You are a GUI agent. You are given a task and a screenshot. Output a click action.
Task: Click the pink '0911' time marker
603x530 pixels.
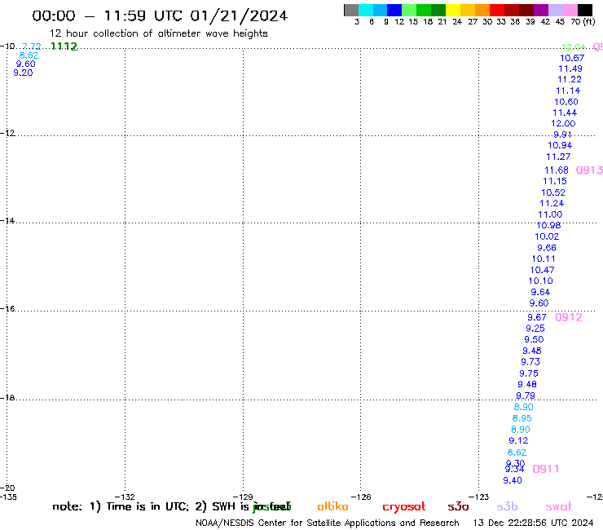coord(546,469)
